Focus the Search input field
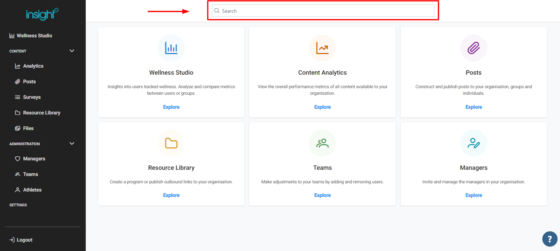This screenshot has width=560, height=251. pos(323,11)
